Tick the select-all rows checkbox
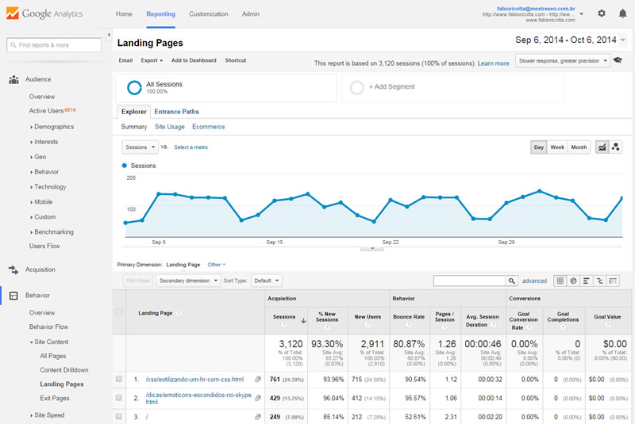Screen dimensions: 635x424 point(119,311)
